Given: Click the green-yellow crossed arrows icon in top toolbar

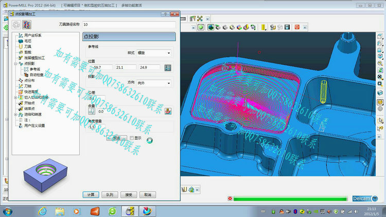Looking at the screenshot, I should 200,19.
